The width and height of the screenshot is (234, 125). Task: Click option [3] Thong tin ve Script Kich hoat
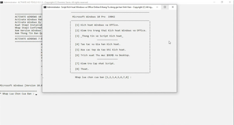pyautogui.click(x=99, y=36)
